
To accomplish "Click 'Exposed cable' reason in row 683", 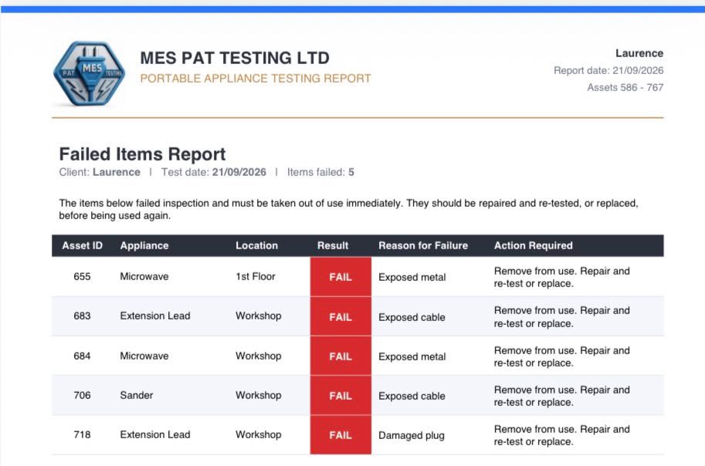I will [412, 317].
